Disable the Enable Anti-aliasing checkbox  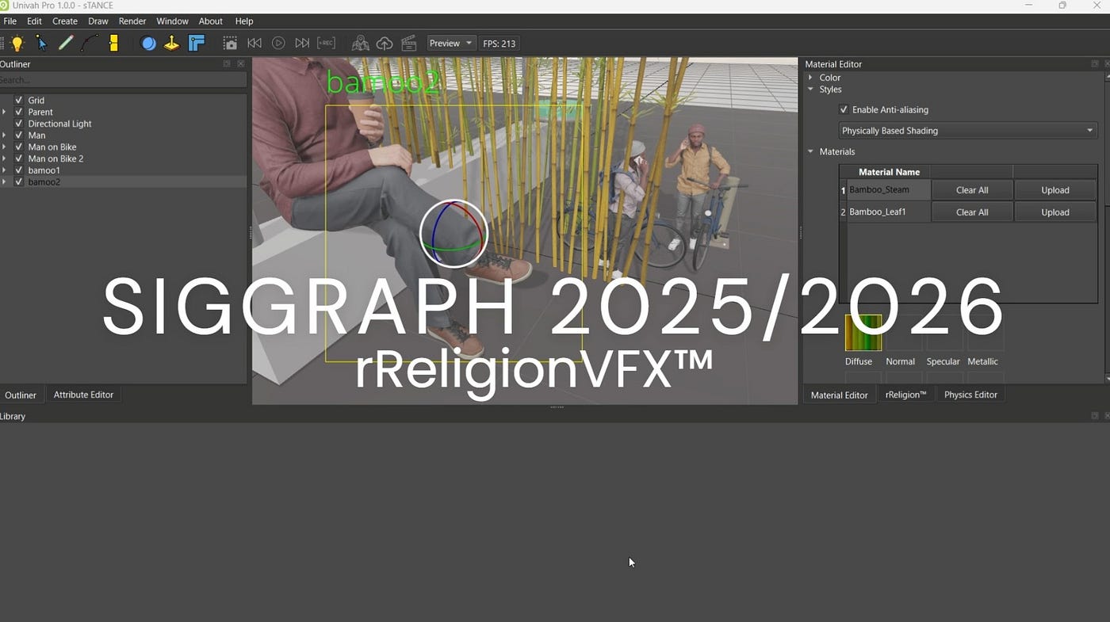click(x=844, y=110)
